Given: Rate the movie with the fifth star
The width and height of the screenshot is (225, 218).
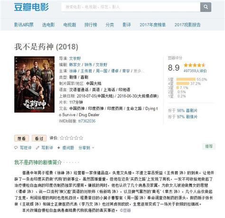Looking at the screenshot, I should pyautogui.click(x=81, y=138).
